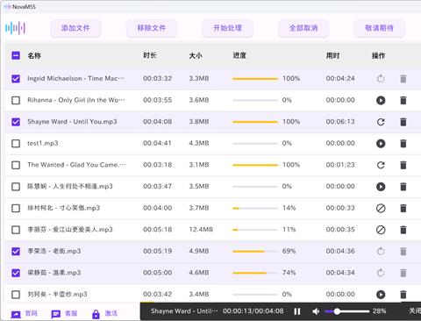Click the 进度 column header
The width and height of the screenshot is (421, 321).
(239, 55)
